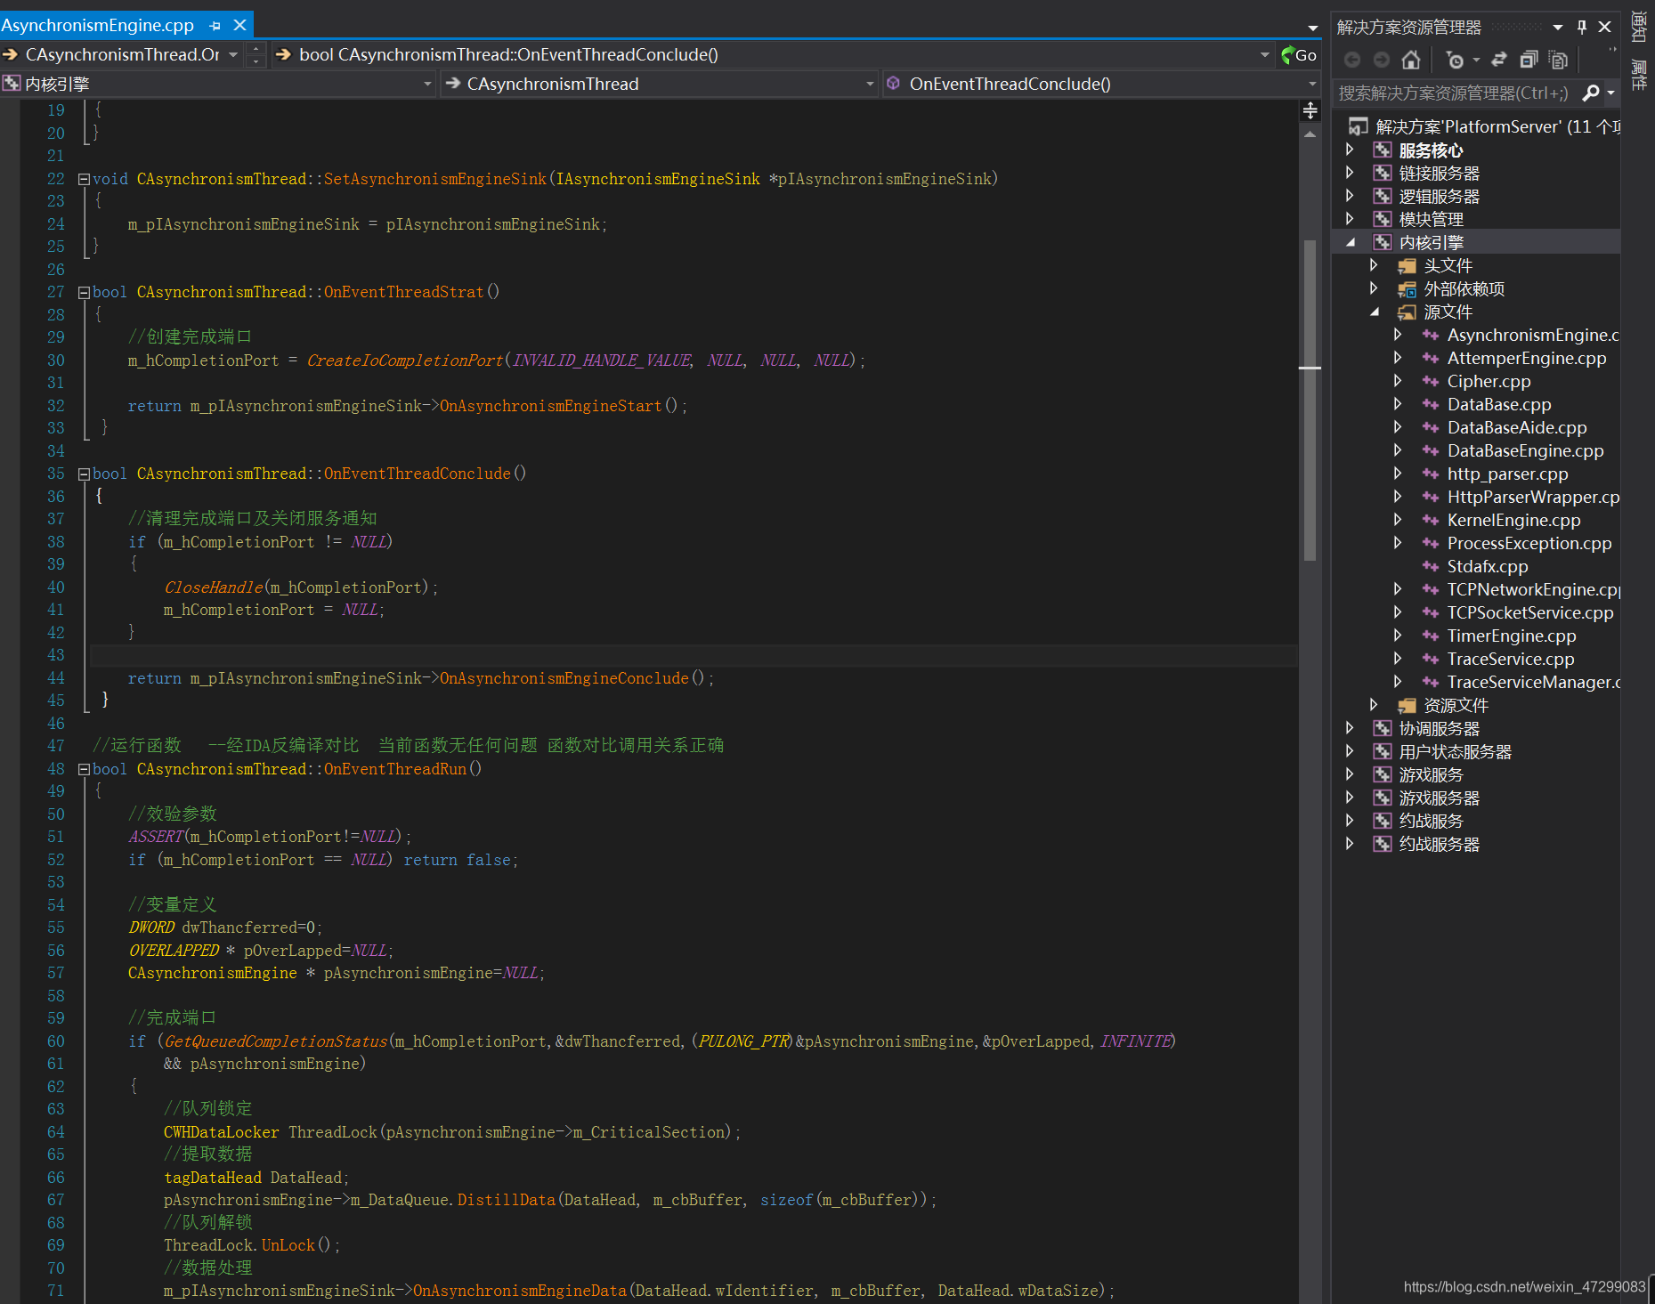Open the search options dropdown arrow
The height and width of the screenshot is (1304, 1655).
point(1610,93)
